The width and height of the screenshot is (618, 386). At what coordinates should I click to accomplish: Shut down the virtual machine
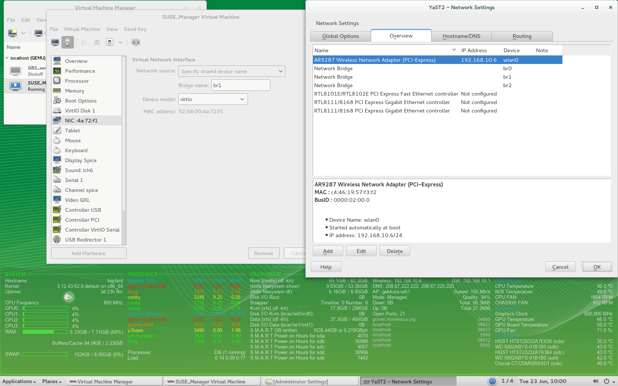(x=110, y=42)
